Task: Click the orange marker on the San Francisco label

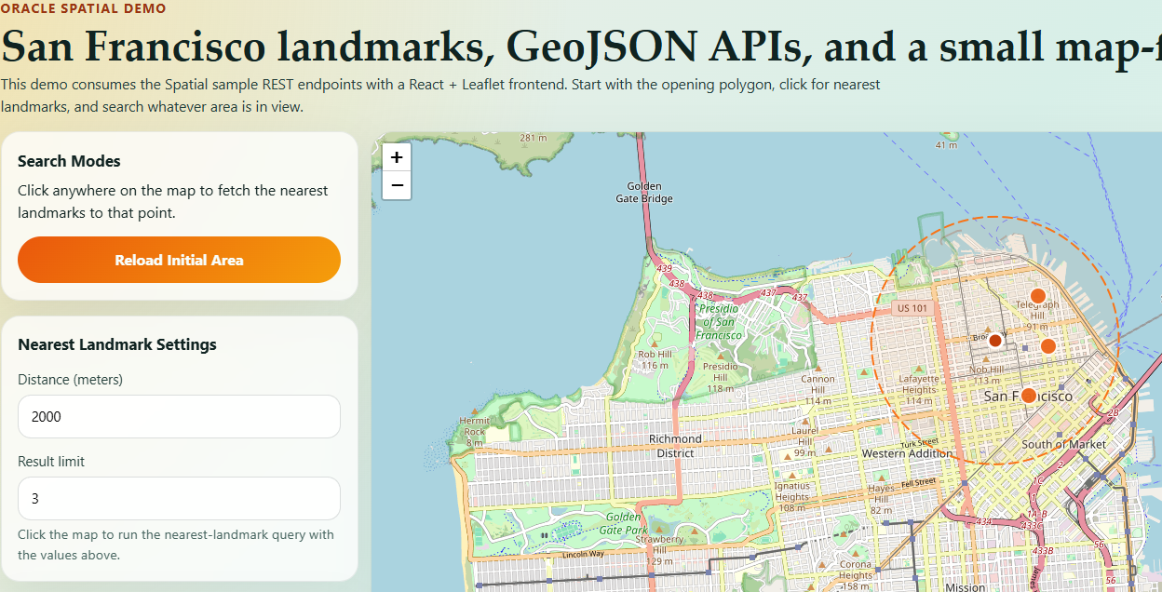Action: point(1028,396)
